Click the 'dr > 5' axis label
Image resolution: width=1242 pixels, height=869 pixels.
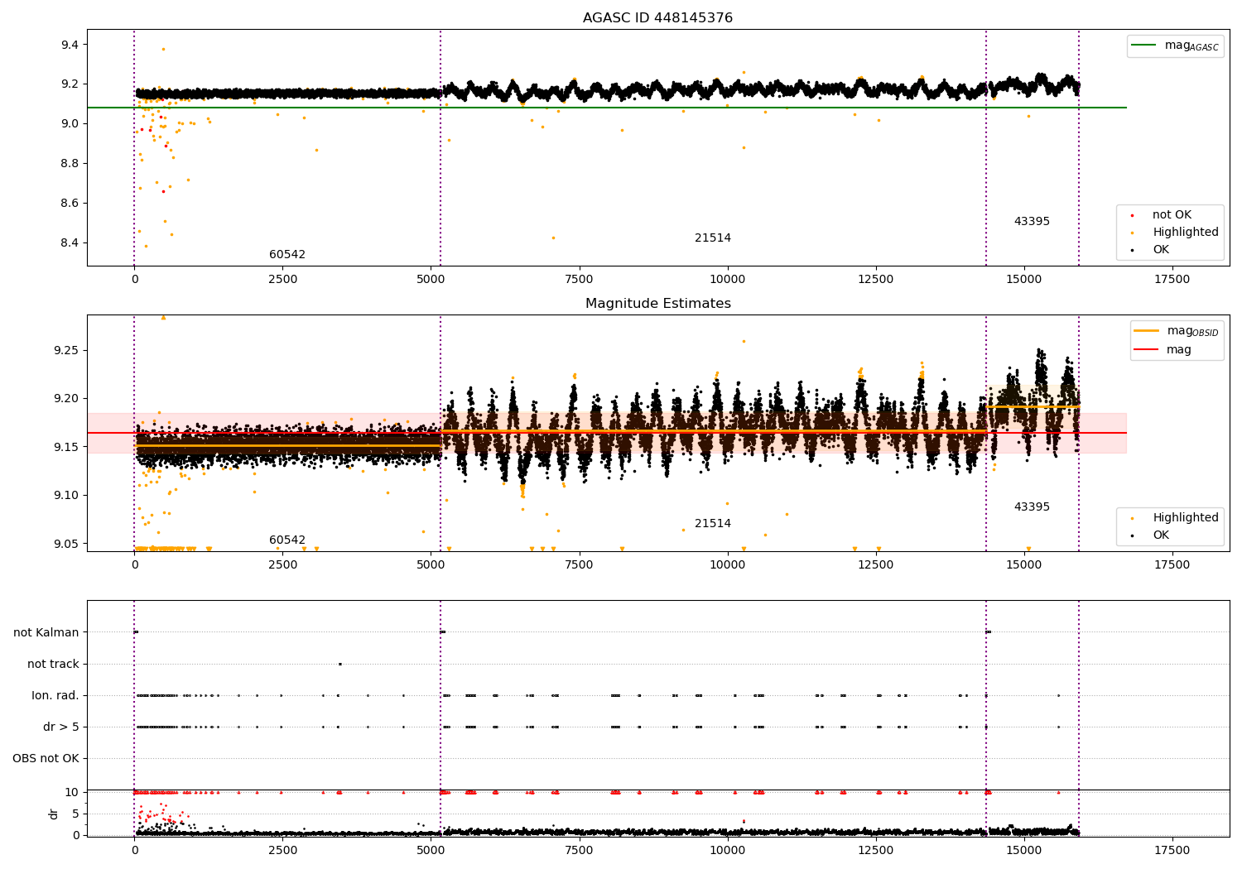[x=61, y=727]
